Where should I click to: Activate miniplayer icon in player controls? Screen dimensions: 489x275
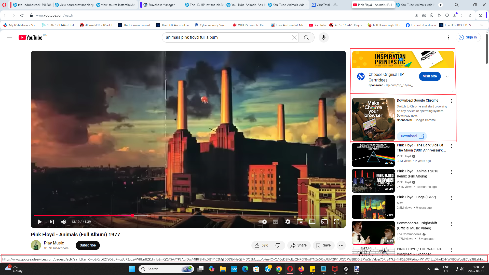pos(300,222)
